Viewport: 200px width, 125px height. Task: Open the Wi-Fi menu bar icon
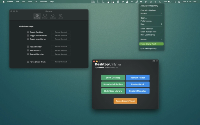point(132,2)
